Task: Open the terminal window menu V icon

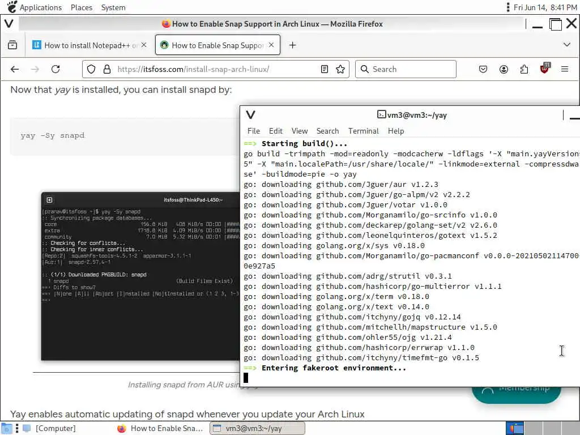Action: pyautogui.click(x=250, y=115)
